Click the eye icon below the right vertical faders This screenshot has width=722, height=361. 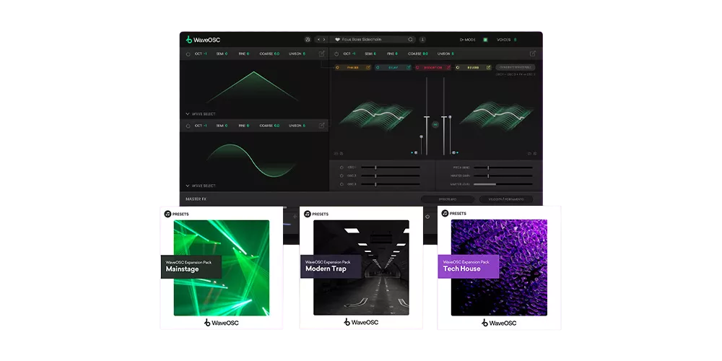(x=453, y=152)
